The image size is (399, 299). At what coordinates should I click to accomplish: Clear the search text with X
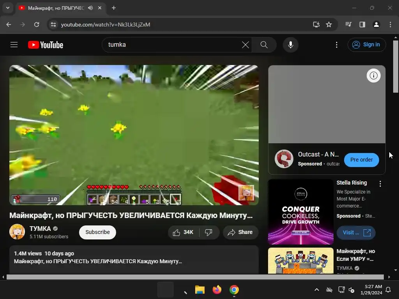tap(245, 45)
